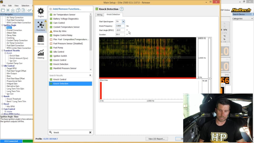Click the Knock Detection help icon
Image resolution: width=254 pixels, height=143 pixels.
[122, 9]
